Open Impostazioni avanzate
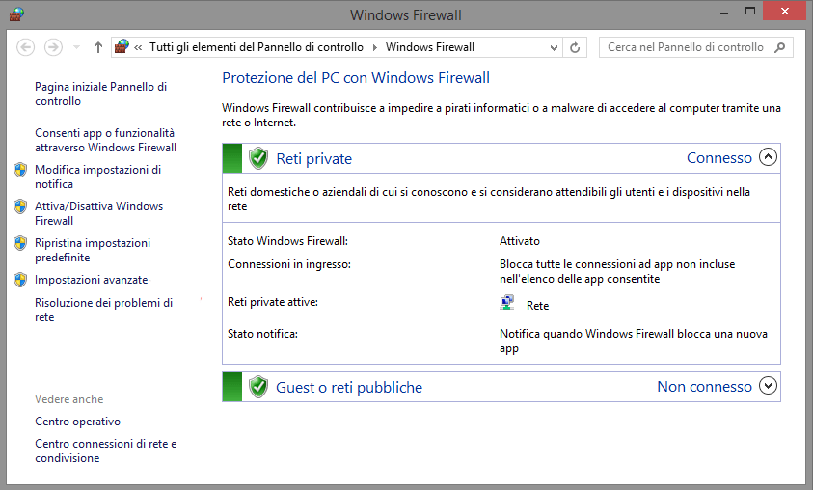 tap(92, 280)
